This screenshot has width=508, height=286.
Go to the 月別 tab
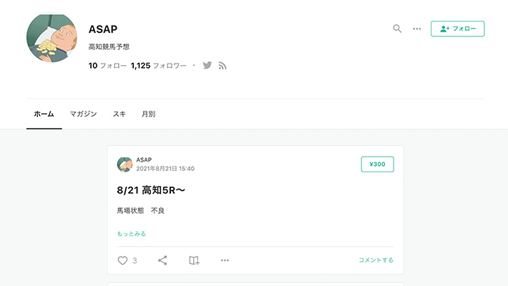[148, 114]
